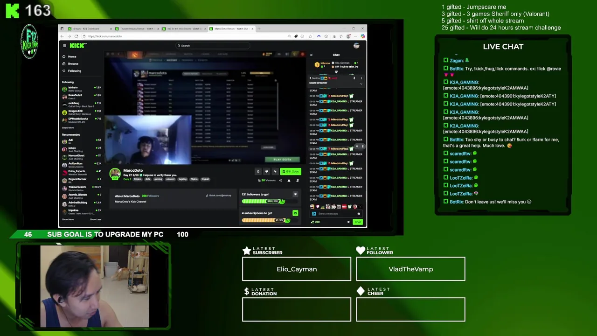Click the green Gift Subs button
597x336 pixels.
pyautogui.click(x=290, y=171)
